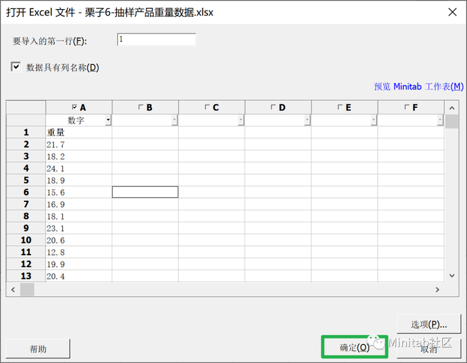Image resolution: width=467 pixels, height=363 pixels.
Task: Select row header 9
Action: pos(26,228)
